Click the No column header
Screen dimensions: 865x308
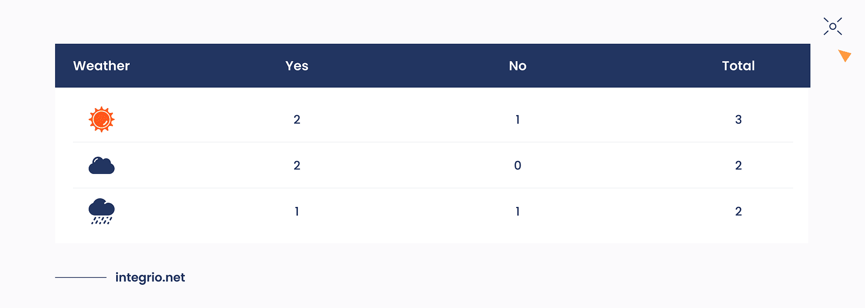(x=517, y=66)
